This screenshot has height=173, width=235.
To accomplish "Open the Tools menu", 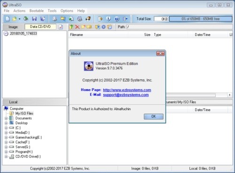I will [52, 11].
